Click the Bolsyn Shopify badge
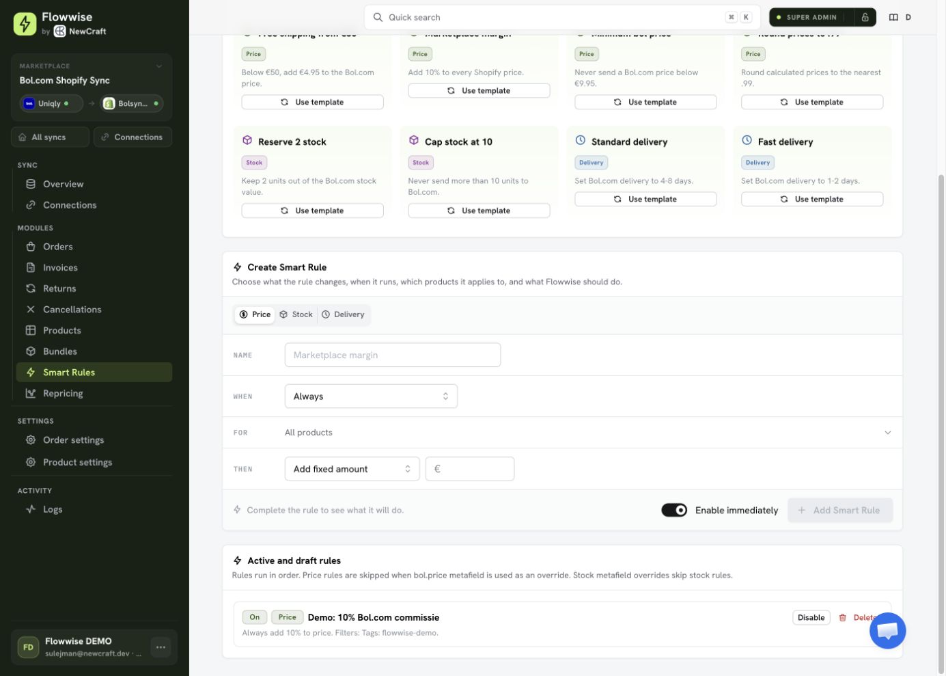 [x=133, y=103]
